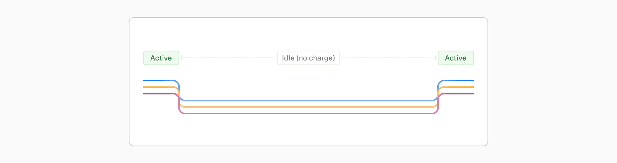Click the blue line in the idle section

tap(308, 101)
